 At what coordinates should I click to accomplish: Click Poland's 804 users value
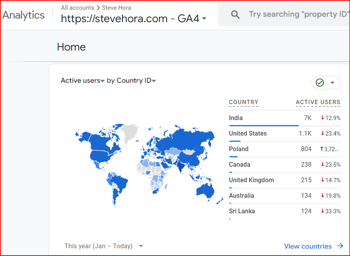[x=306, y=149]
